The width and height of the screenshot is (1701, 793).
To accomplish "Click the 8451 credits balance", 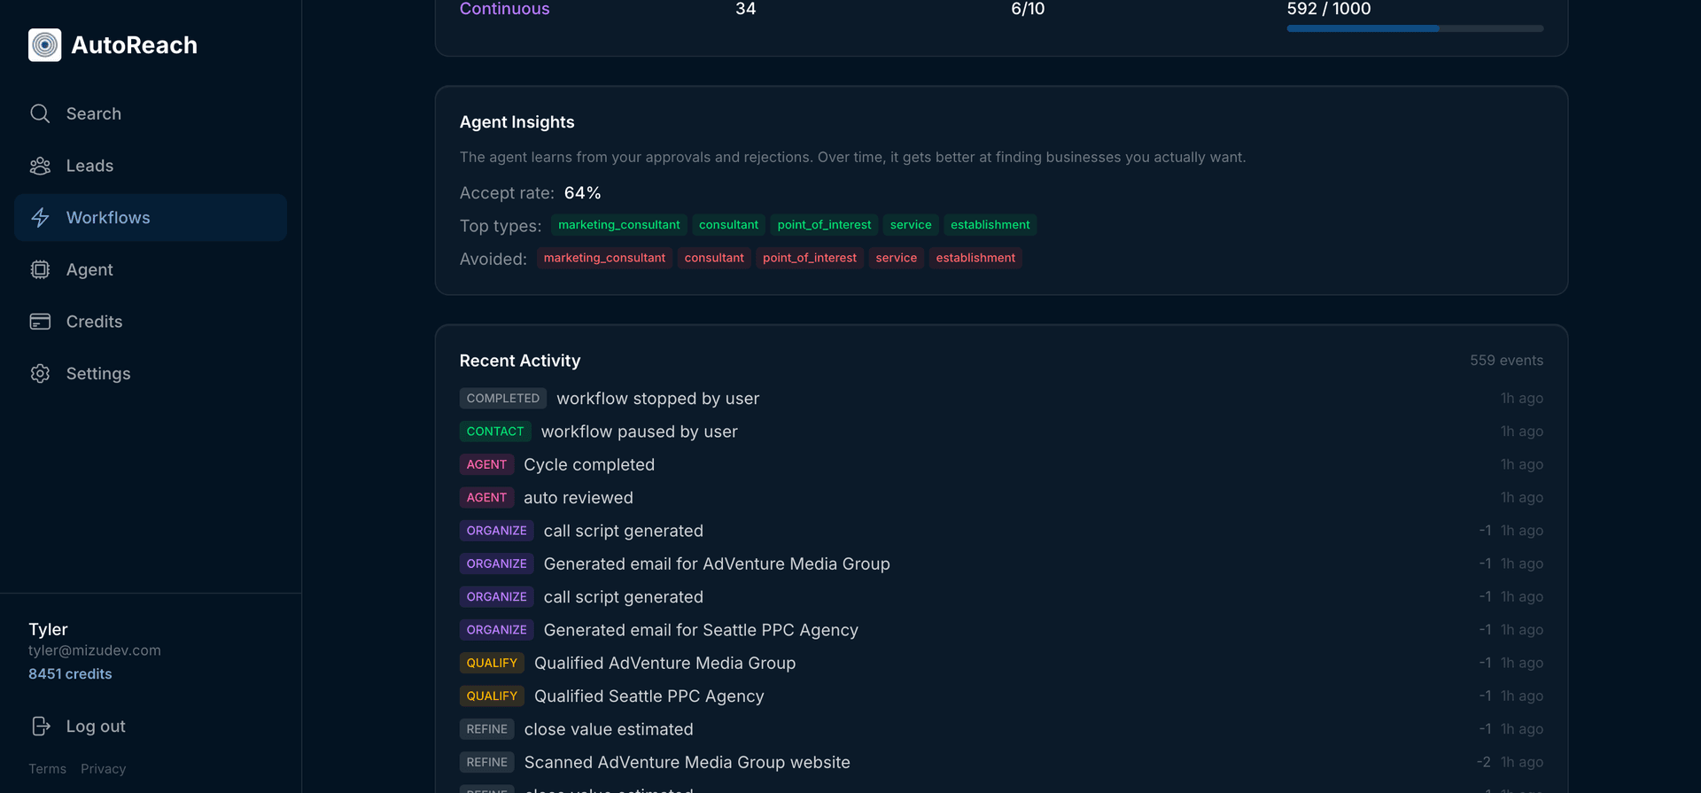I will pyautogui.click(x=70, y=674).
